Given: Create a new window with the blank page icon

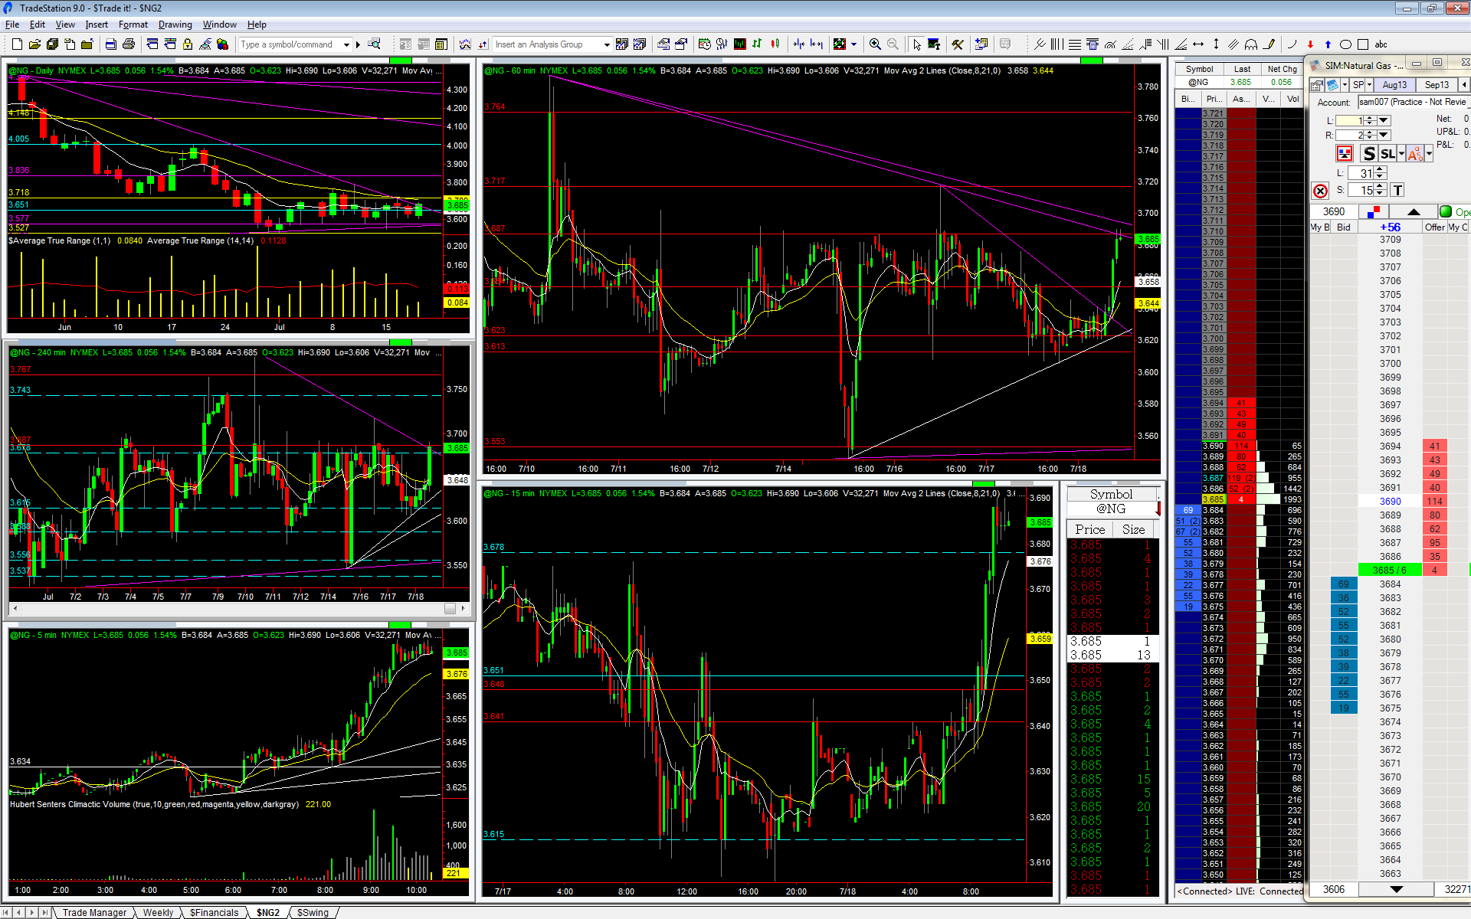Looking at the screenshot, I should (x=17, y=44).
